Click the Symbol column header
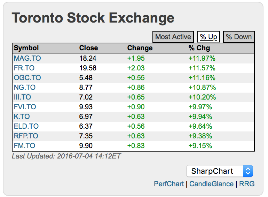The image size is (268, 197). coord(26,48)
